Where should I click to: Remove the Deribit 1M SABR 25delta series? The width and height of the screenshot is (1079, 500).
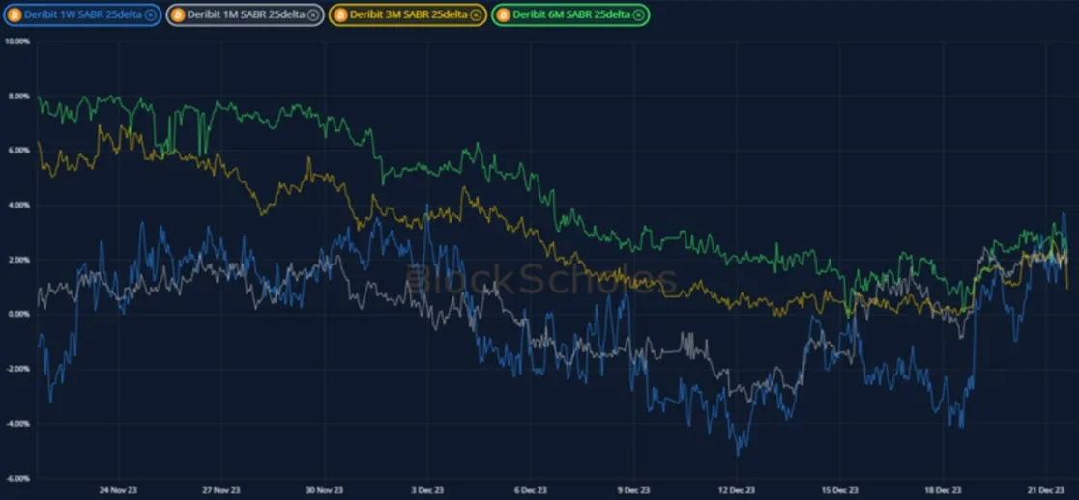click(x=313, y=14)
